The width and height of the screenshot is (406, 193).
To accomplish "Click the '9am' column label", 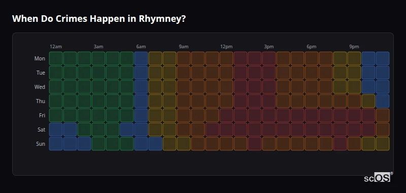I will point(184,47).
